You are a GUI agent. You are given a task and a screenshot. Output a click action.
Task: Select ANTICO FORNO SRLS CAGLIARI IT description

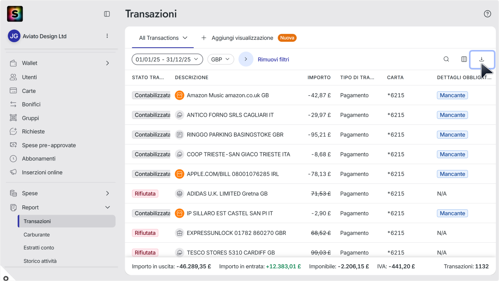tap(230, 115)
